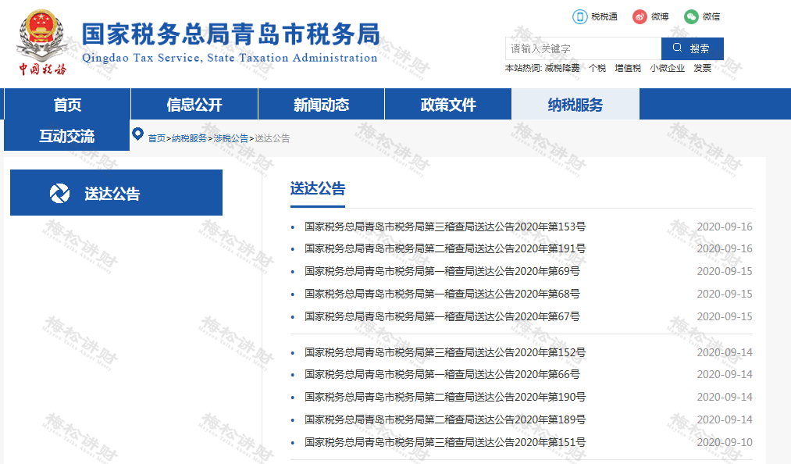This screenshot has height=464, width=791.
Task: Open the 信息公开 navigation tab
Action: (x=194, y=105)
